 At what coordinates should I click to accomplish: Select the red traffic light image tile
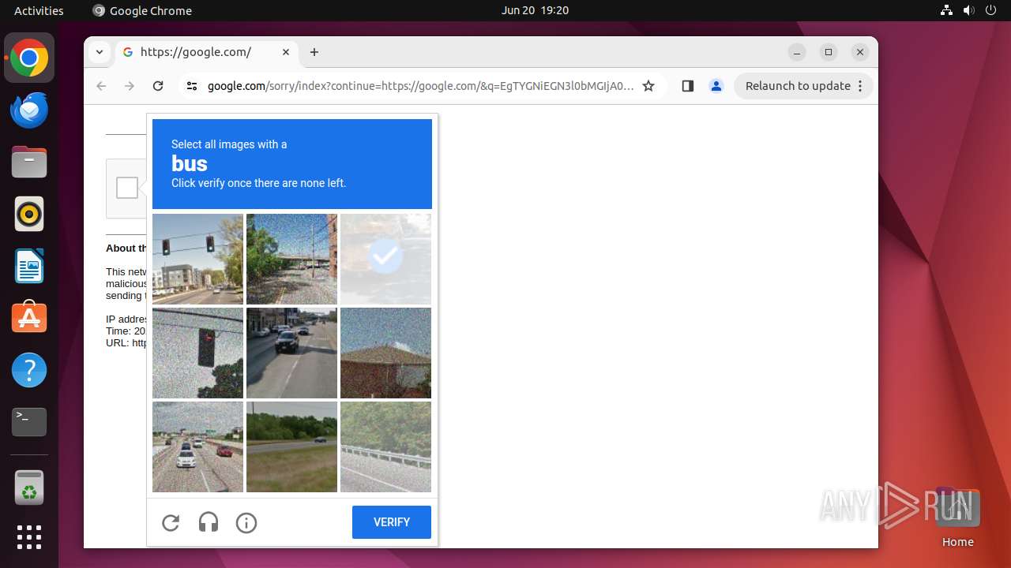(x=197, y=353)
